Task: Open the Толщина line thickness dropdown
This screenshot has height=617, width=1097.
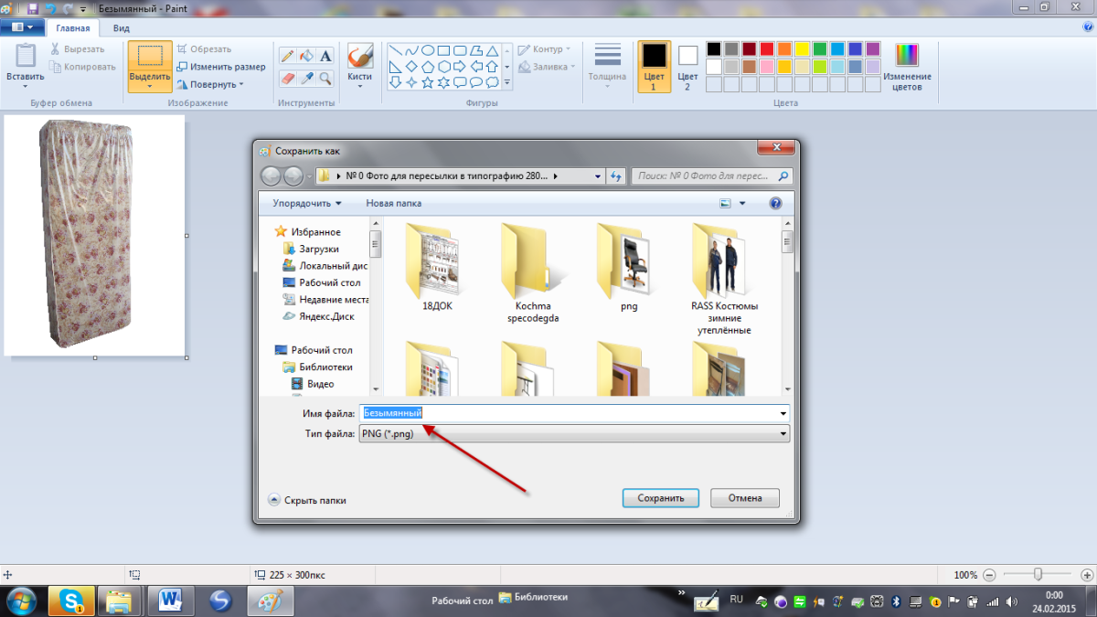Action: (607, 66)
